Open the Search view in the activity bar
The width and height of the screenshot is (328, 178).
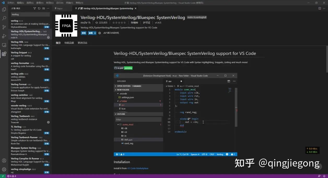[4, 18]
